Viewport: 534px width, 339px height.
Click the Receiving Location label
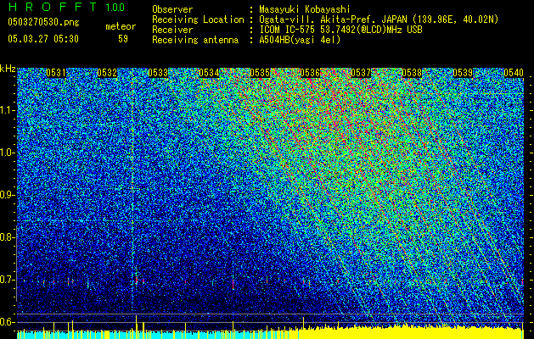click(x=198, y=19)
